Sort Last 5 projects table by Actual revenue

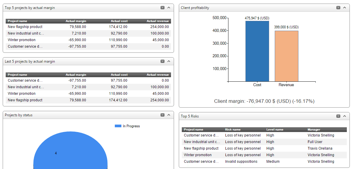point(158,75)
